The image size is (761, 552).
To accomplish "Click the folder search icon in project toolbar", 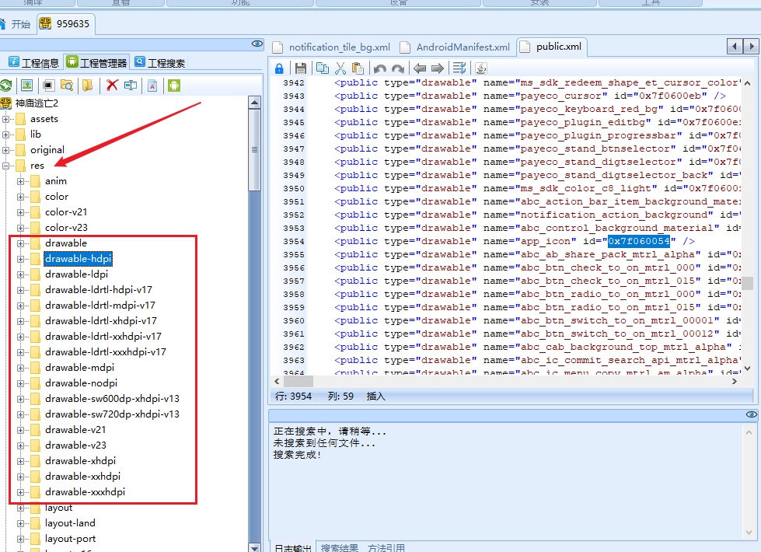I will [67, 86].
